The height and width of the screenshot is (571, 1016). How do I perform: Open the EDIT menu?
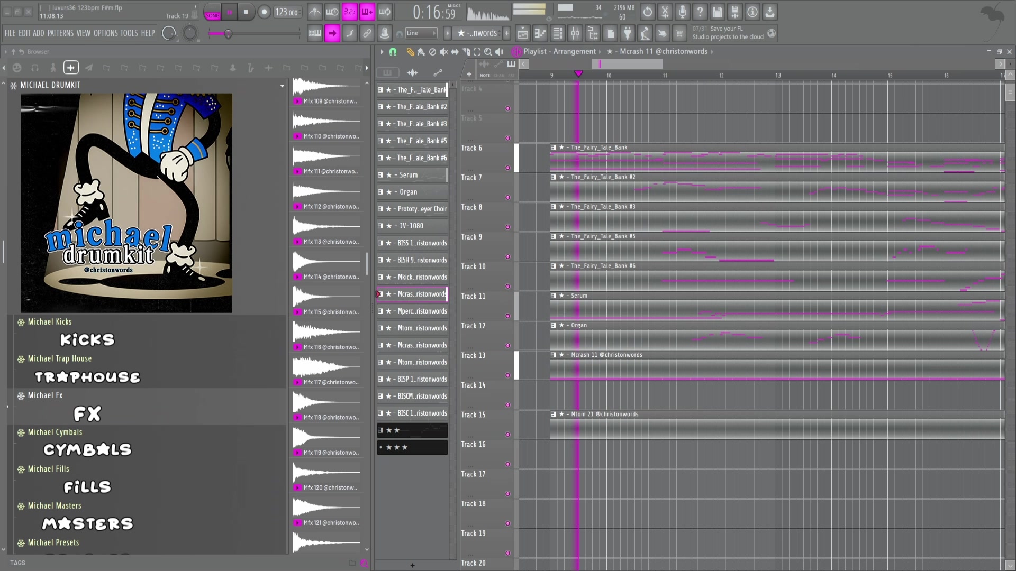(24, 33)
